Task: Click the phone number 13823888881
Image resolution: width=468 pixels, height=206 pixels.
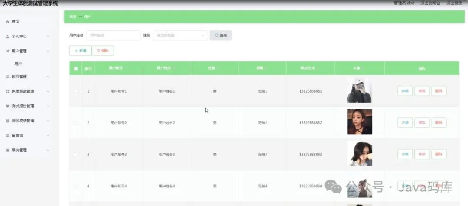Action: coord(310,91)
